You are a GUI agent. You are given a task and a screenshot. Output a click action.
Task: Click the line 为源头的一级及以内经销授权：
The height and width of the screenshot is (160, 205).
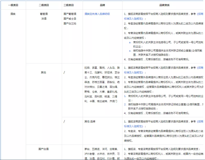(x=141, y=158)
